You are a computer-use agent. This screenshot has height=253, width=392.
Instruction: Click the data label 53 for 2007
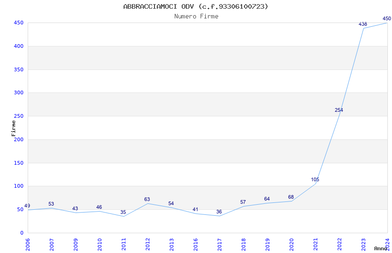tap(51, 204)
